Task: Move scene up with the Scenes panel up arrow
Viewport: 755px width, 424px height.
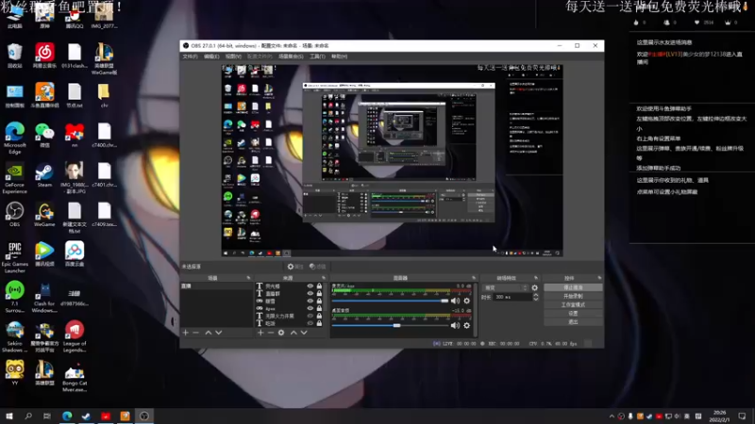Action: 208,333
